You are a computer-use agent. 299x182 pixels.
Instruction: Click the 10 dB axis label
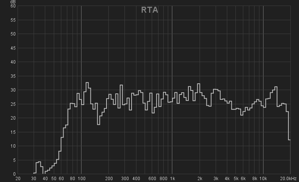13,146
